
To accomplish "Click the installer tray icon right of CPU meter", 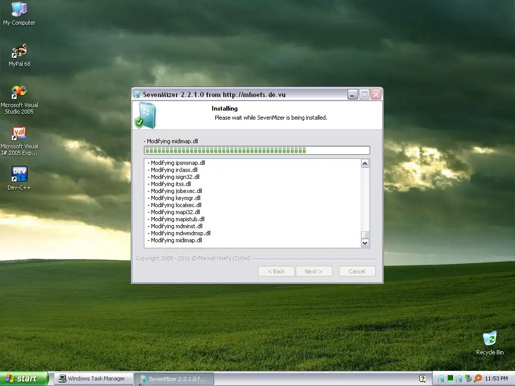I will 459,379.
